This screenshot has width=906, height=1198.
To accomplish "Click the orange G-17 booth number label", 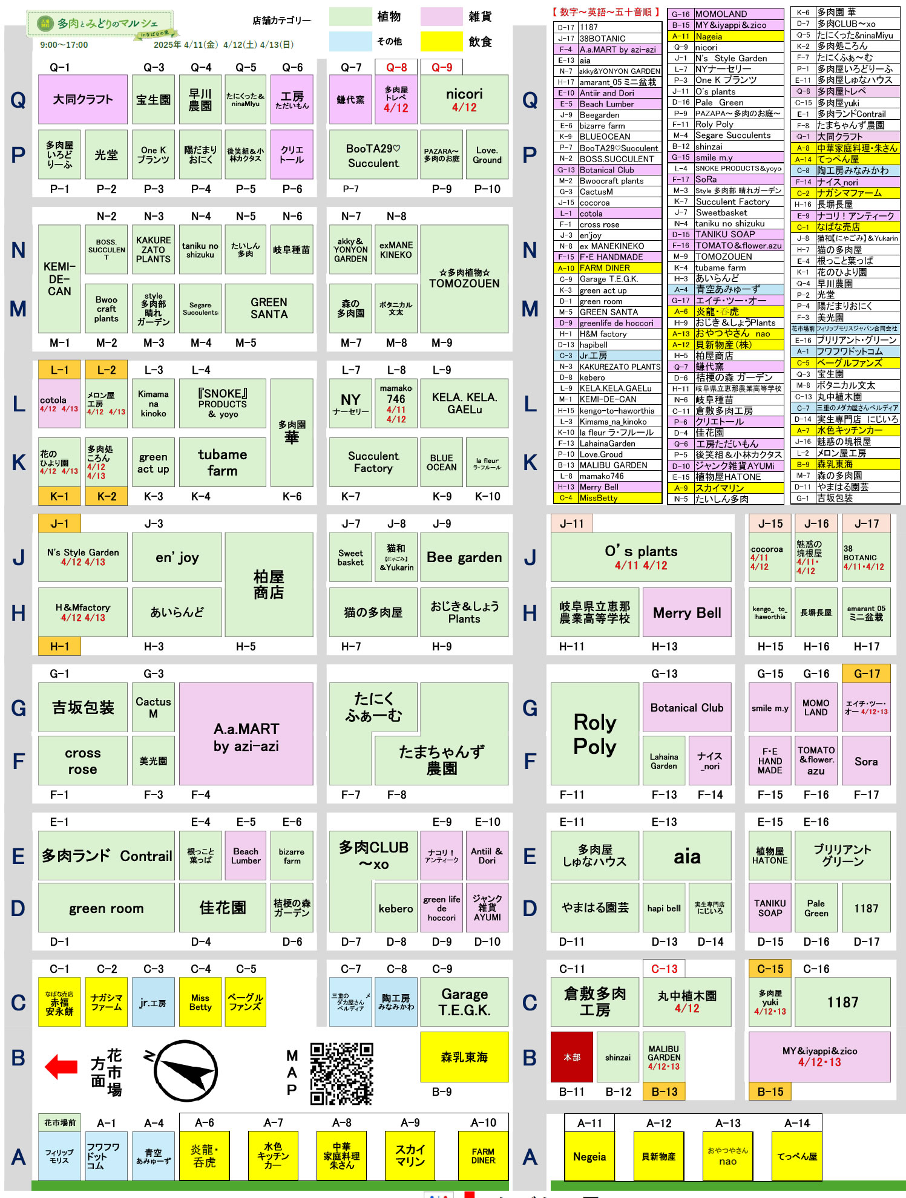I will [x=866, y=673].
